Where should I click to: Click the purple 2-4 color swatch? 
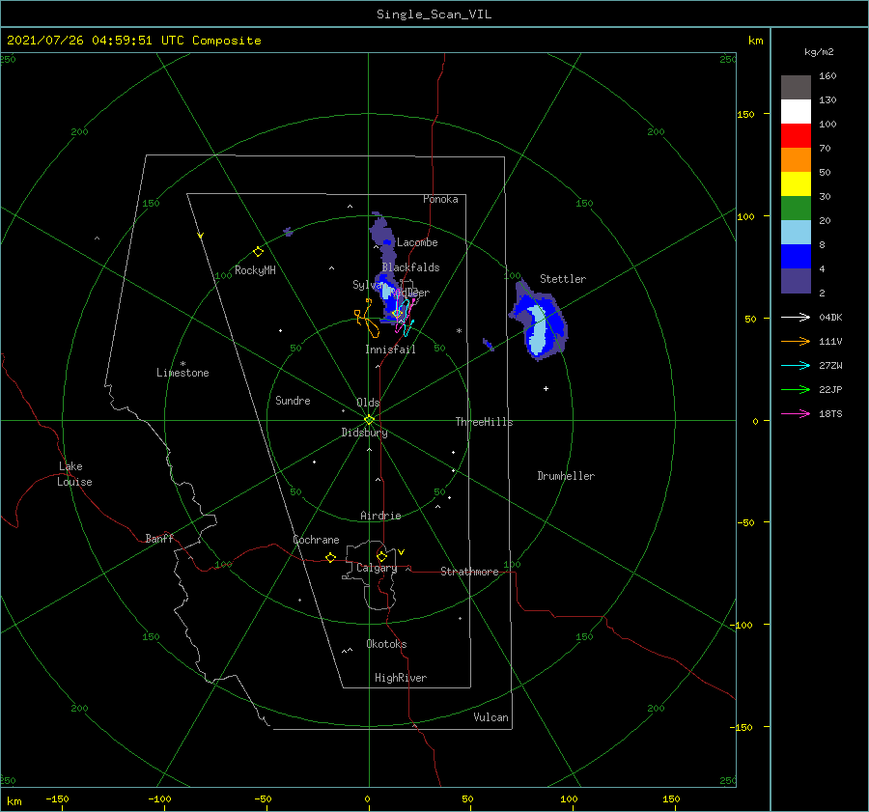click(x=796, y=280)
